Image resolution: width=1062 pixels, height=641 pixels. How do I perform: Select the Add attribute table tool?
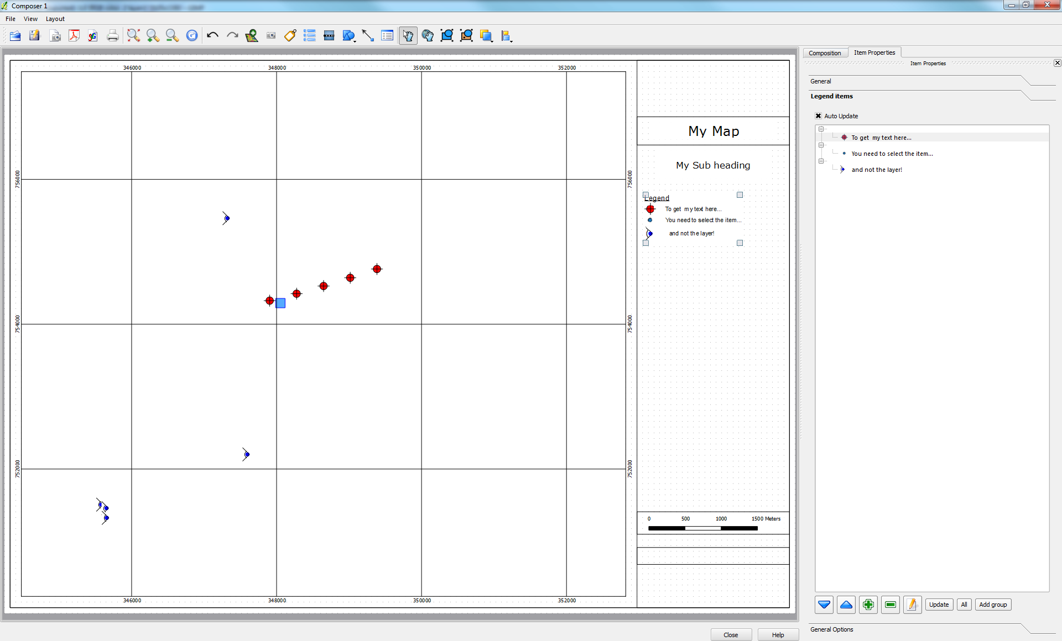387,36
